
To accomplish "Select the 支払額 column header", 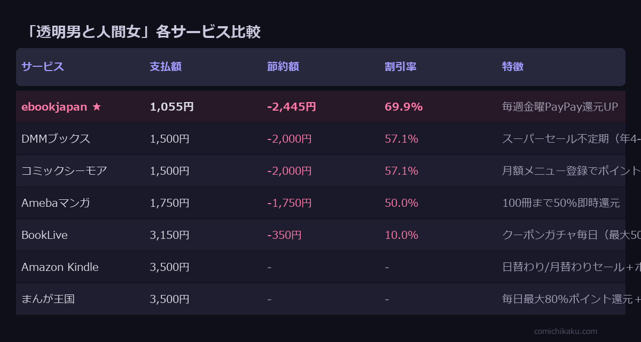I will pyautogui.click(x=166, y=67).
